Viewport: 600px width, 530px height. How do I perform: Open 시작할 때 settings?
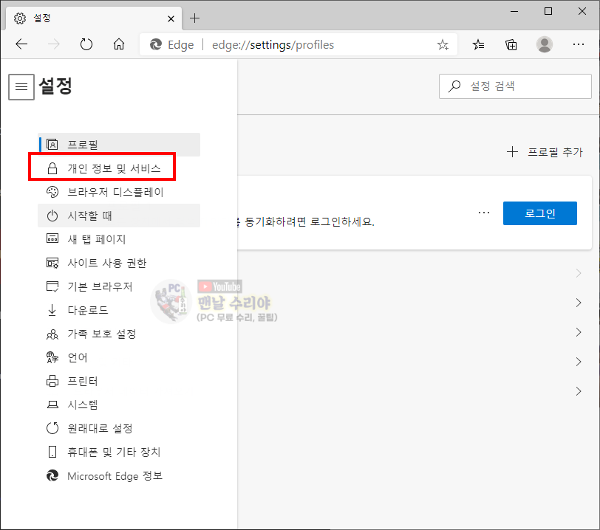pyautogui.click(x=119, y=216)
